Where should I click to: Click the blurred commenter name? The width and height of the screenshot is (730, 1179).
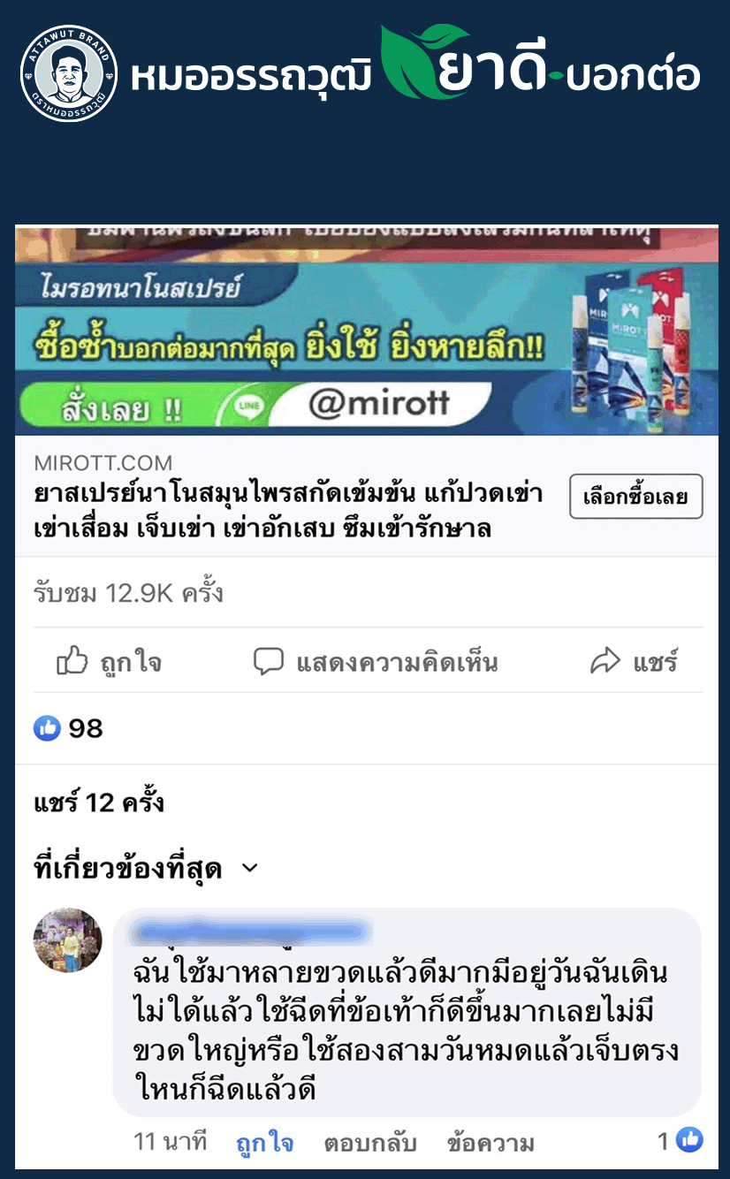click(x=250, y=932)
